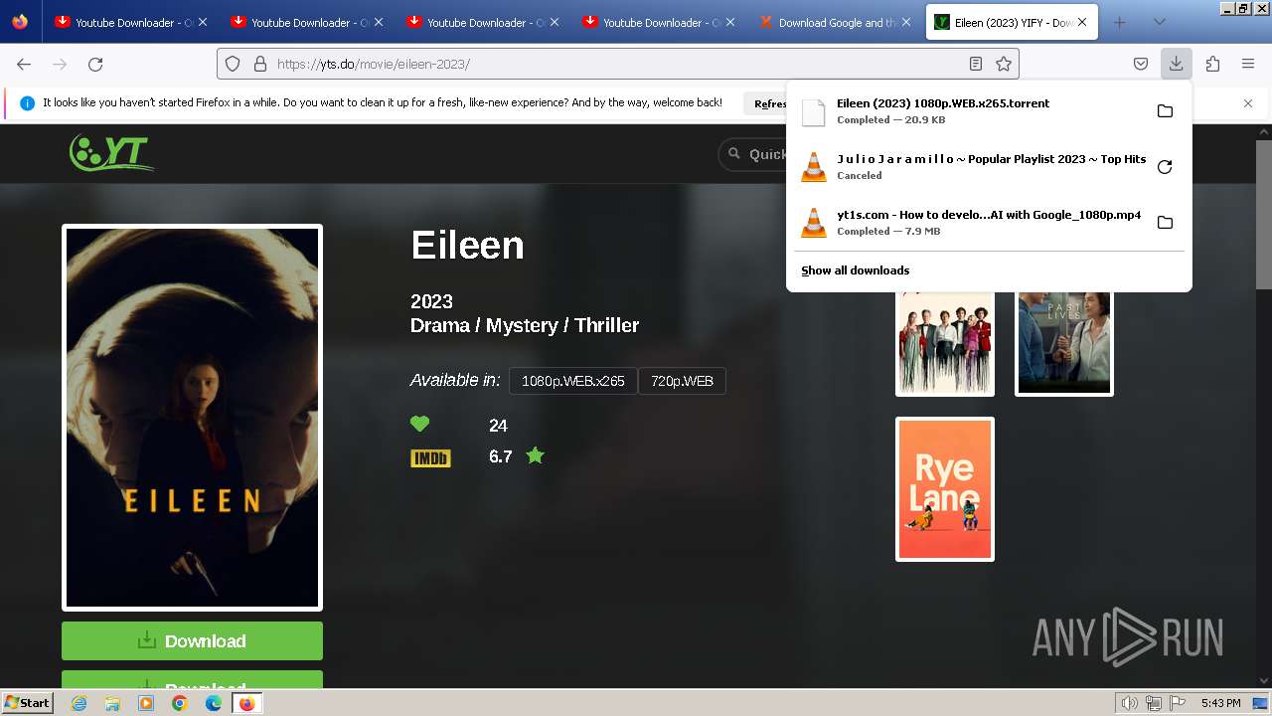
Task: Open the Past Lives similar movie poster
Action: coord(1064,343)
